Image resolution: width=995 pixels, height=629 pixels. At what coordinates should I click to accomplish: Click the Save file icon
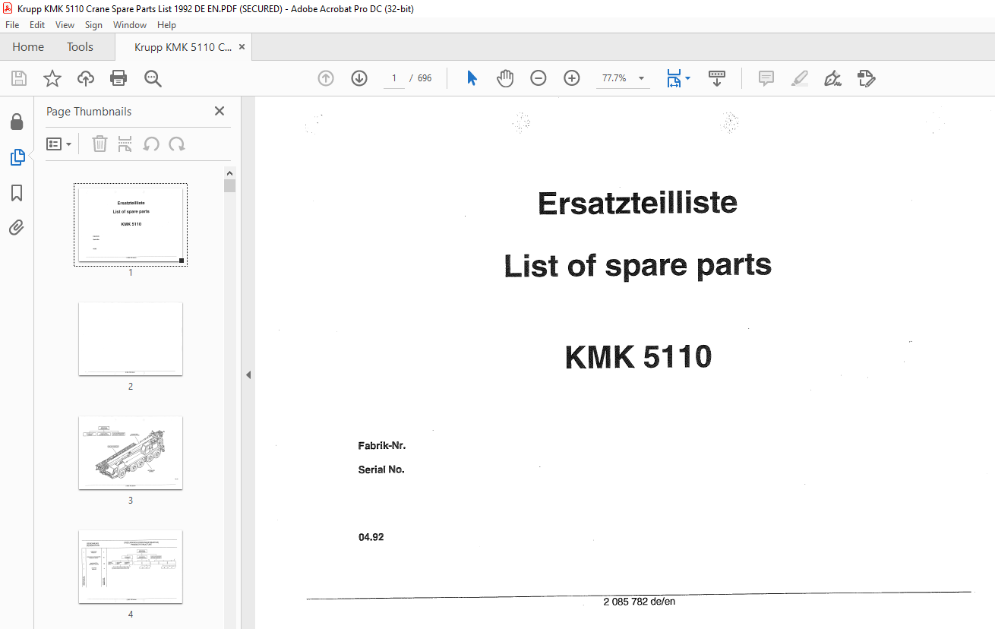(x=19, y=78)
